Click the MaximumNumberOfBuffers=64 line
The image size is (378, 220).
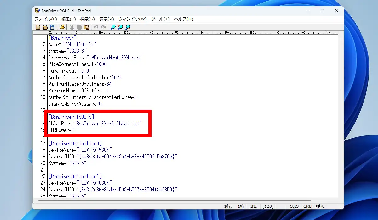[x=80, y=84]
